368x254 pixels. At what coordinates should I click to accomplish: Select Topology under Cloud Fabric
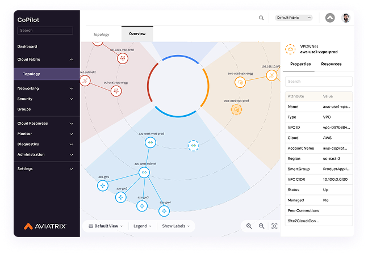(x=47, y=74)
